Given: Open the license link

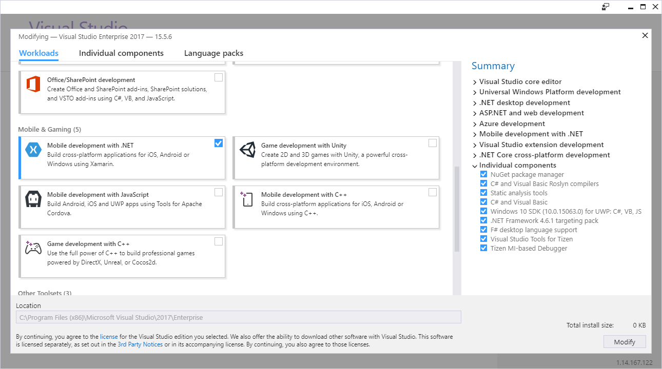Looking at the screenshot, I should coord(109,337).
